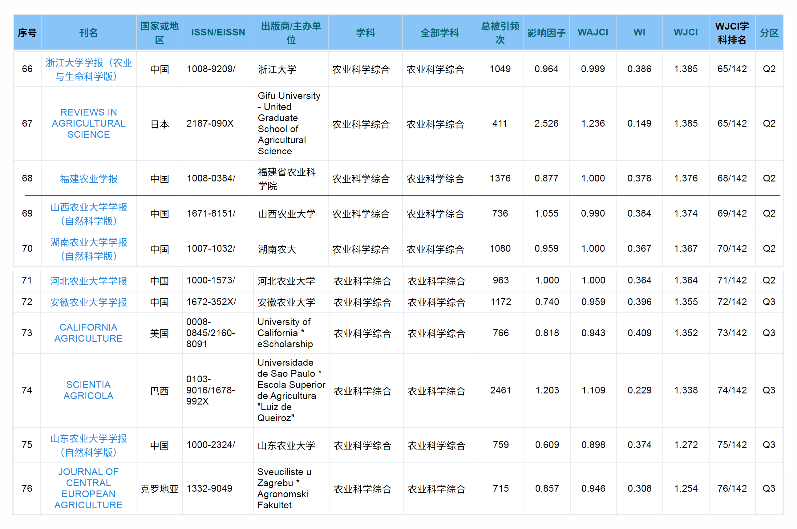This screenshot has height=529, width=797.
Task: Click WJCI value 1.254
Action: [x=686, y=488]
